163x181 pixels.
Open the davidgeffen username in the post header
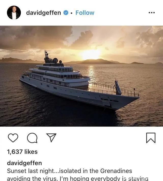click(x=44, y=13)
